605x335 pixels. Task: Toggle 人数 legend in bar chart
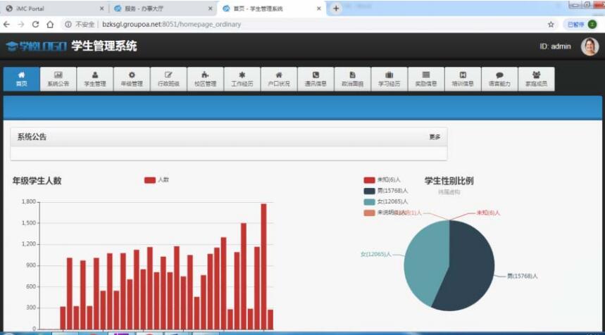click(x=156, y=180)
